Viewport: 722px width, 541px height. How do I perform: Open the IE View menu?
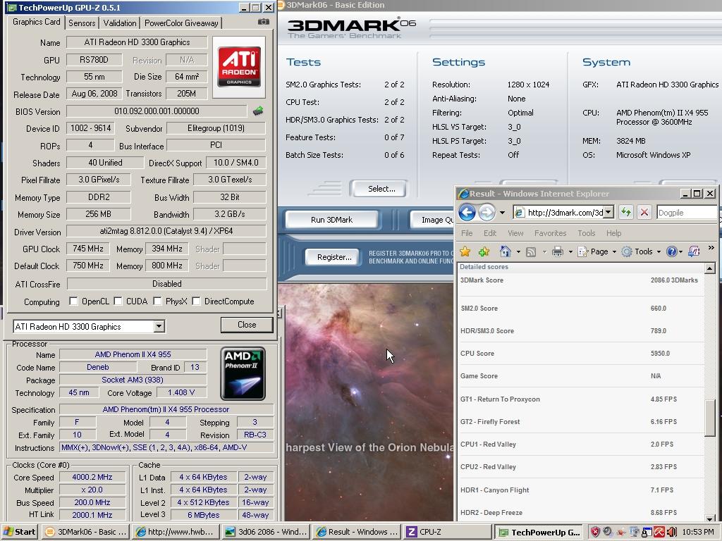(x=515, y=233)
